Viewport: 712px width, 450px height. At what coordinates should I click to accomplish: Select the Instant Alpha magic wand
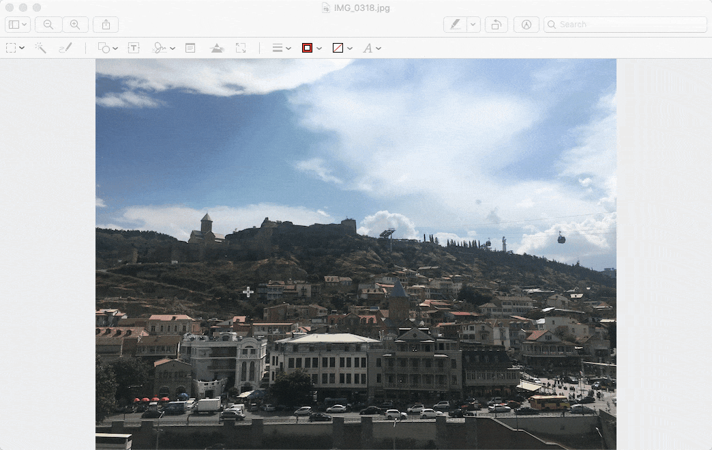tap(40, 48)
